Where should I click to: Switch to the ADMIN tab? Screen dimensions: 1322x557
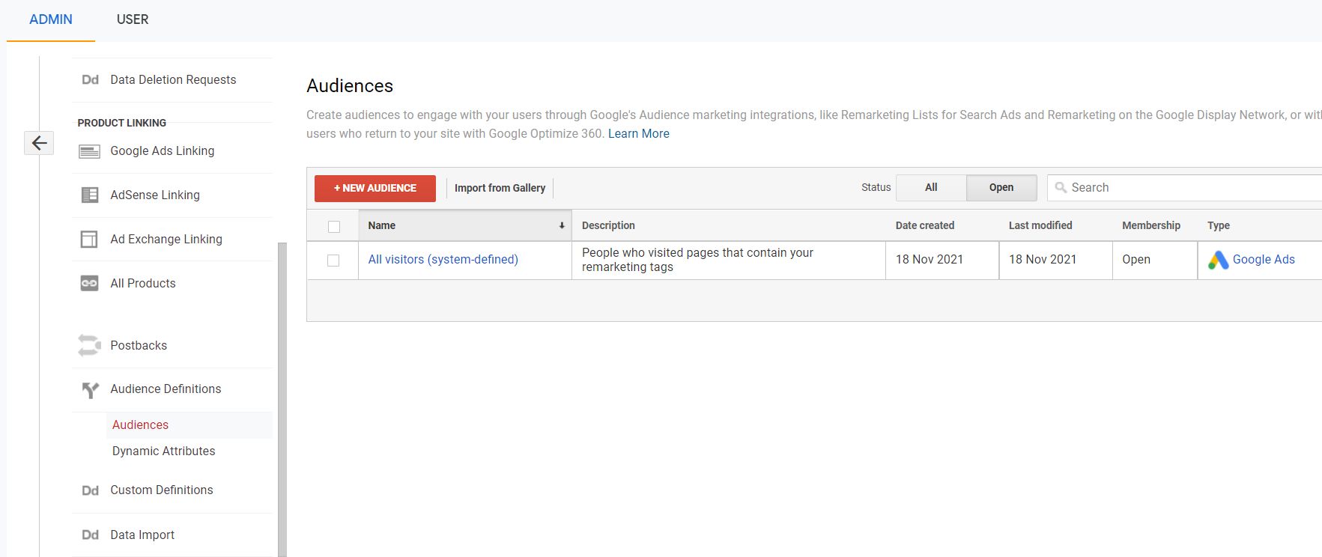(51, 19)
